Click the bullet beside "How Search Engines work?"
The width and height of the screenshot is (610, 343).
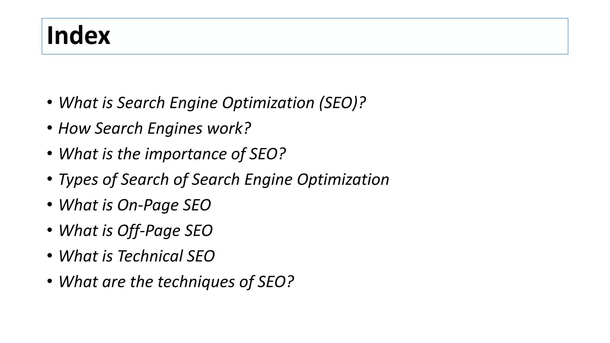point(50,128)
